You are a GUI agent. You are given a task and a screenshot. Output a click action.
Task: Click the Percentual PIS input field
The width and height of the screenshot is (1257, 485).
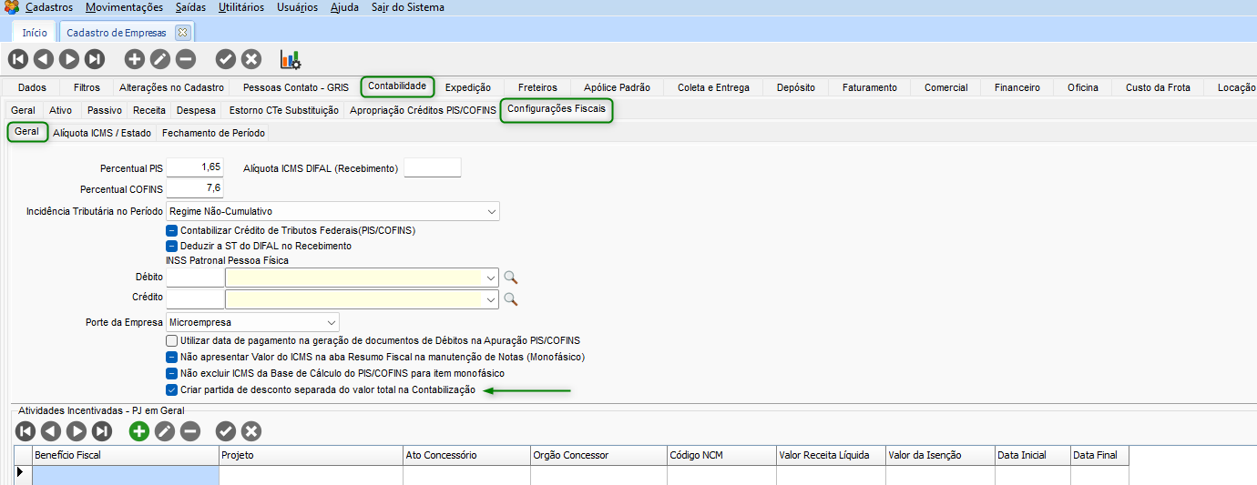pyautogui.click(x=195, y=167)
